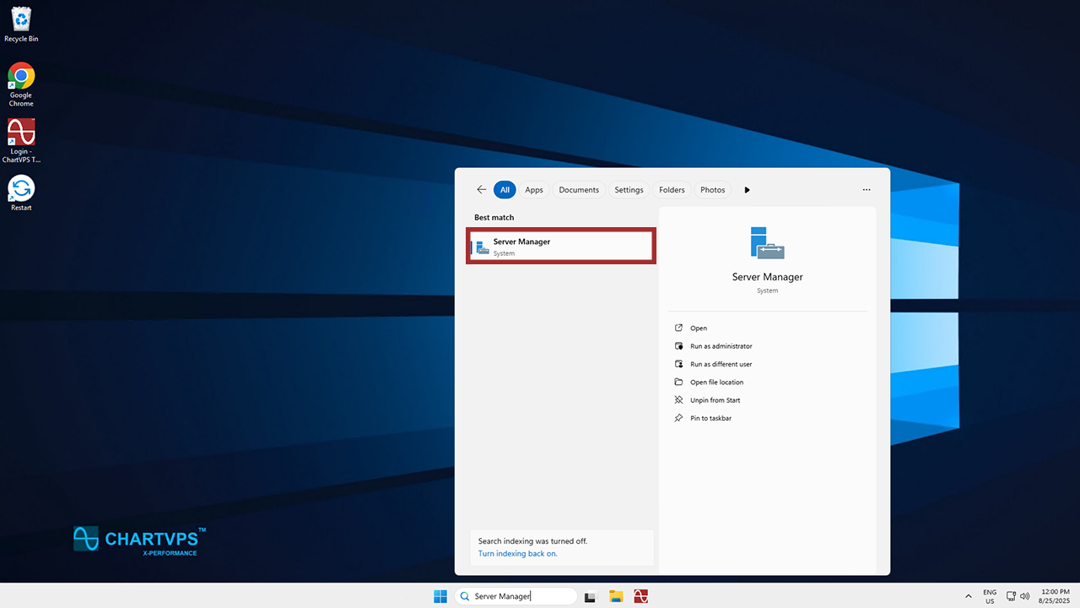The height and width of the screenshot is (608, 1080).
Task: Filter search results by Folders
Action: tap(672, 190)
